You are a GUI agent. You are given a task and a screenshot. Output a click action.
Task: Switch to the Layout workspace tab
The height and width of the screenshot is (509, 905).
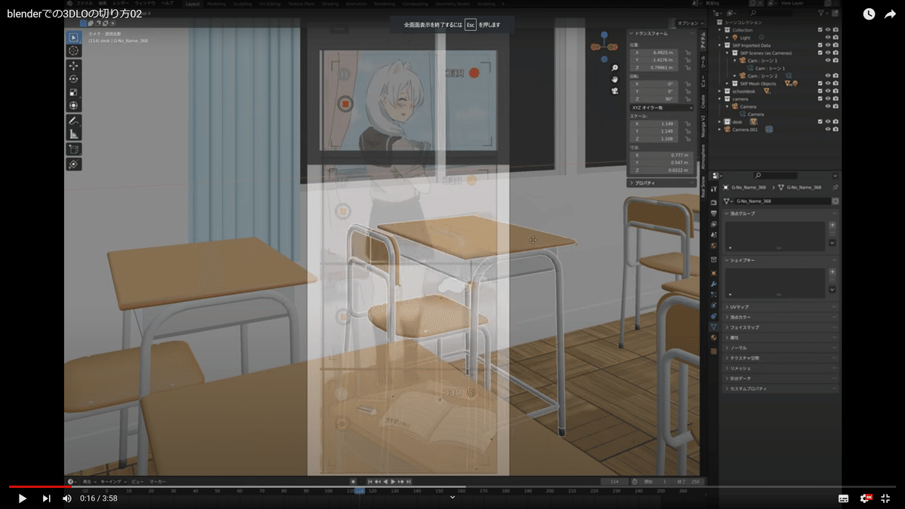coord(193,3)
